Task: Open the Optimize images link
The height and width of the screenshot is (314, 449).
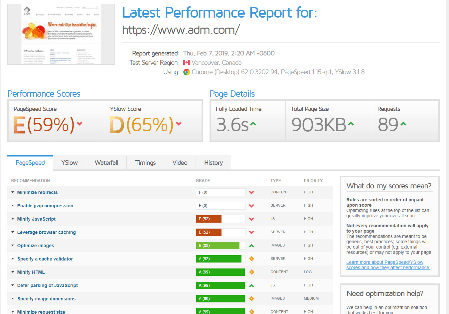Action: tap(36, 246)
